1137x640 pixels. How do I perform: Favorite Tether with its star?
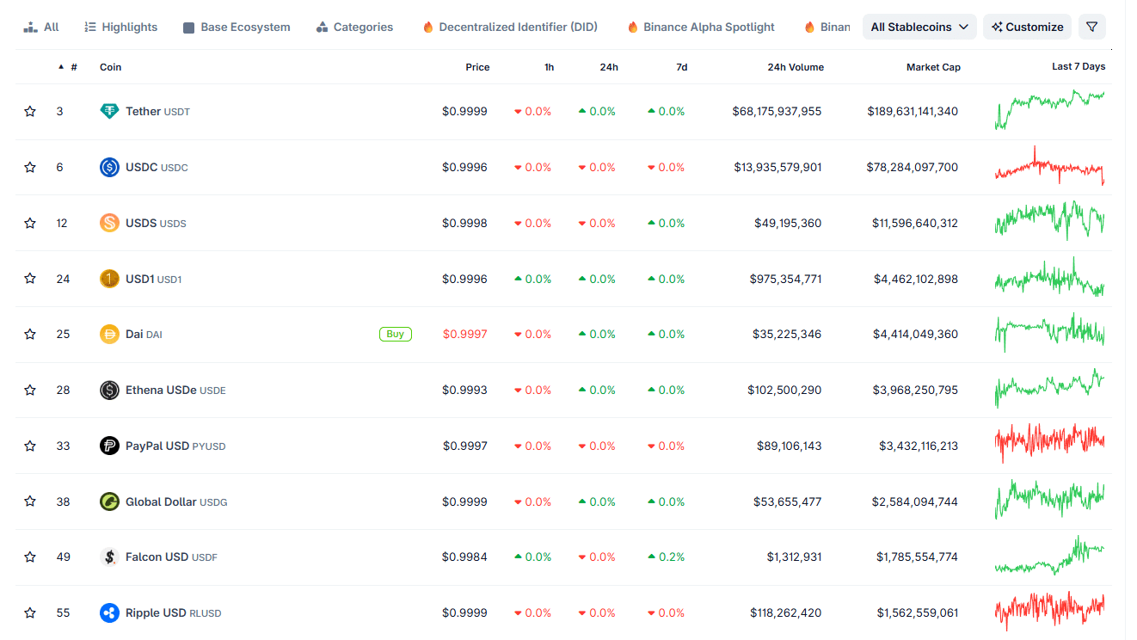tap(30, 112)
